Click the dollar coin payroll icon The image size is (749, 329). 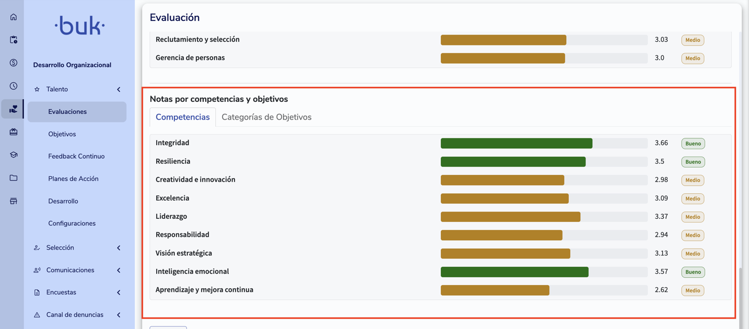pos(14,63)
